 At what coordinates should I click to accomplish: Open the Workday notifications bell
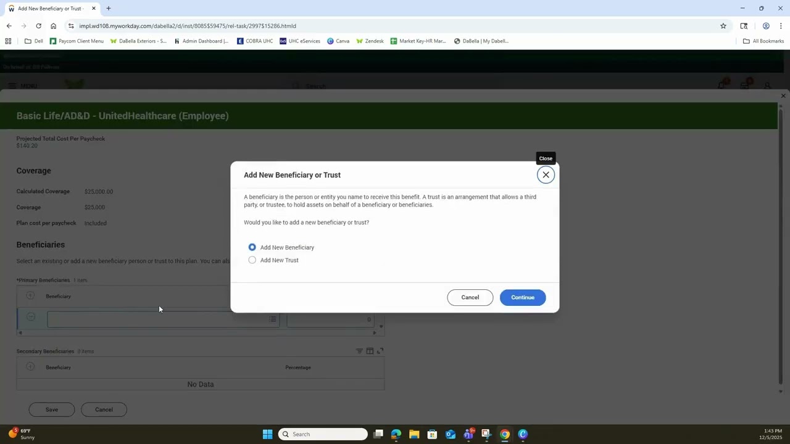[x=721, y=85]
